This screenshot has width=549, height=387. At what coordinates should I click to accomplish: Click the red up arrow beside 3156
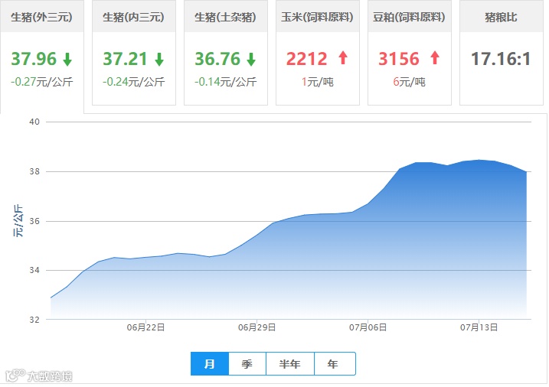point(435,57)
